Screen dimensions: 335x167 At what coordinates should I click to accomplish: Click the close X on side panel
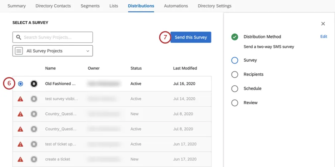click(323, 24)
